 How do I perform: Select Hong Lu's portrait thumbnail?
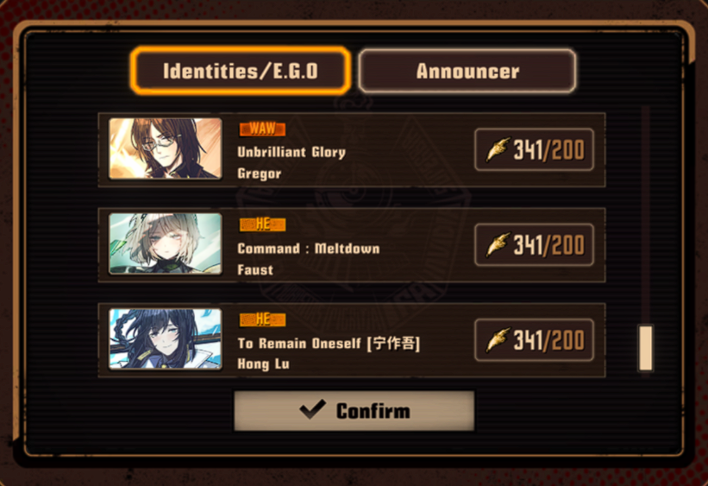click(166, 339)
